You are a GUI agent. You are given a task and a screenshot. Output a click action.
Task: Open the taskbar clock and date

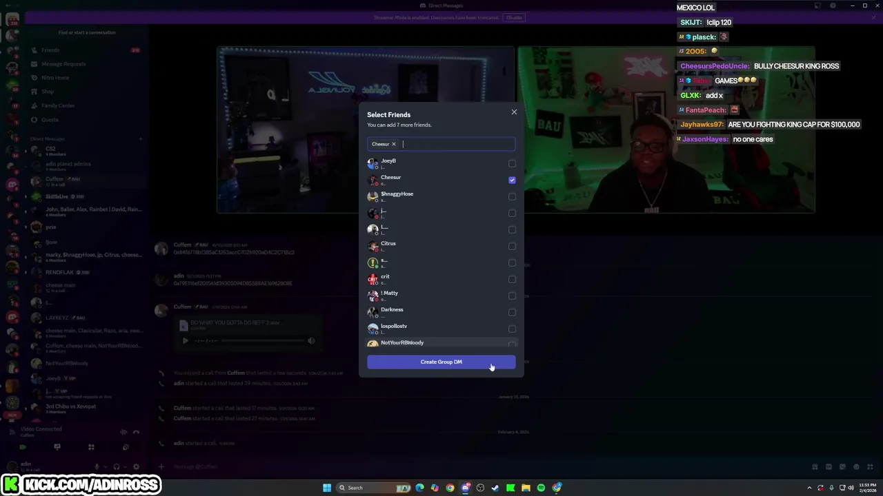(x=866, y=488)
